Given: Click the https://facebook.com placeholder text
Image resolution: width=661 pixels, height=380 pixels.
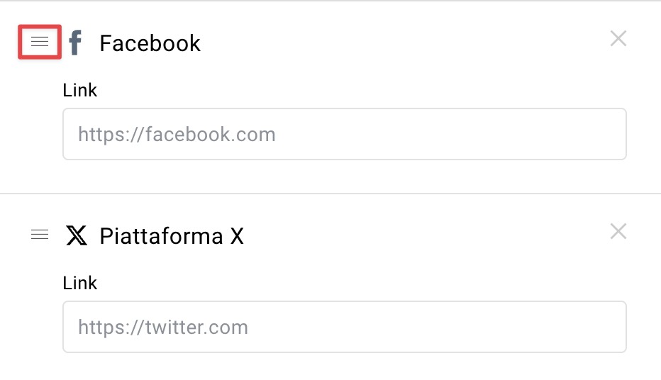Looking at the screenshot, I should [177, 135].
